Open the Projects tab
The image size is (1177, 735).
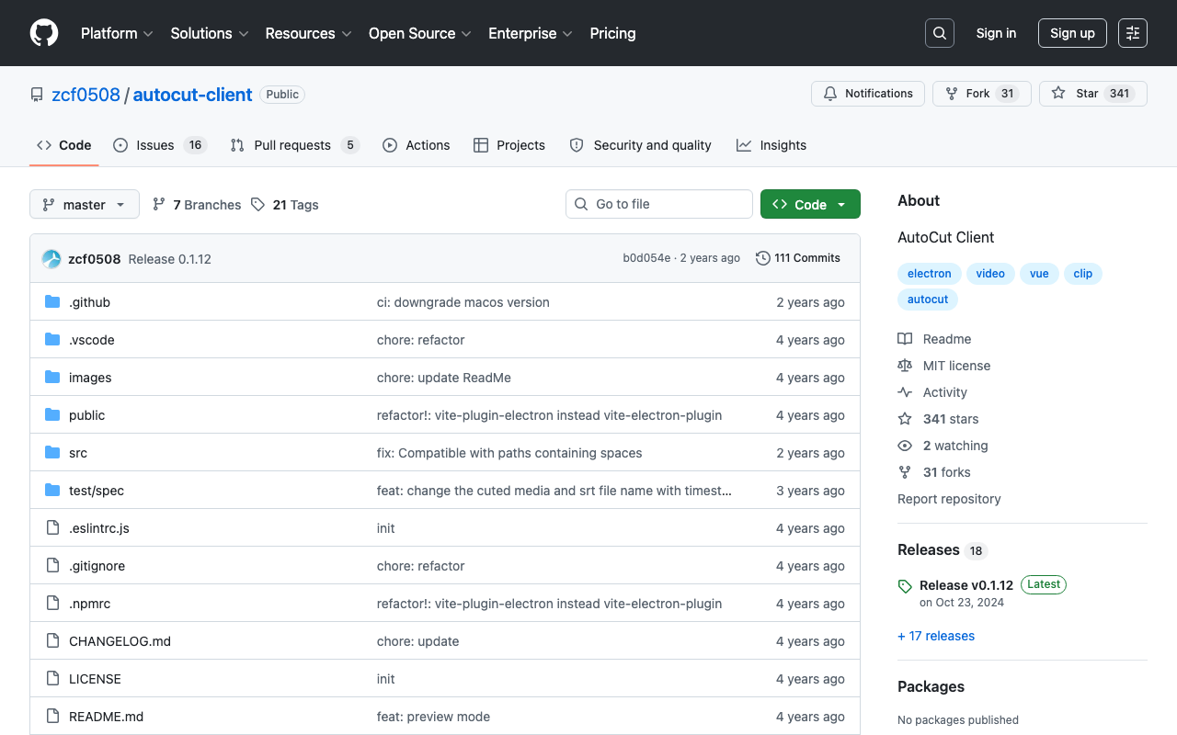tap(509, 145)
